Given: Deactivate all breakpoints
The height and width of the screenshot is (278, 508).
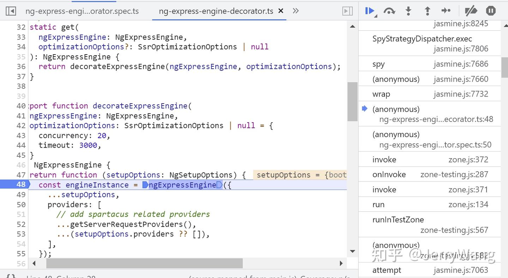Looking at the screenshot, I should [x=471, y=11].
